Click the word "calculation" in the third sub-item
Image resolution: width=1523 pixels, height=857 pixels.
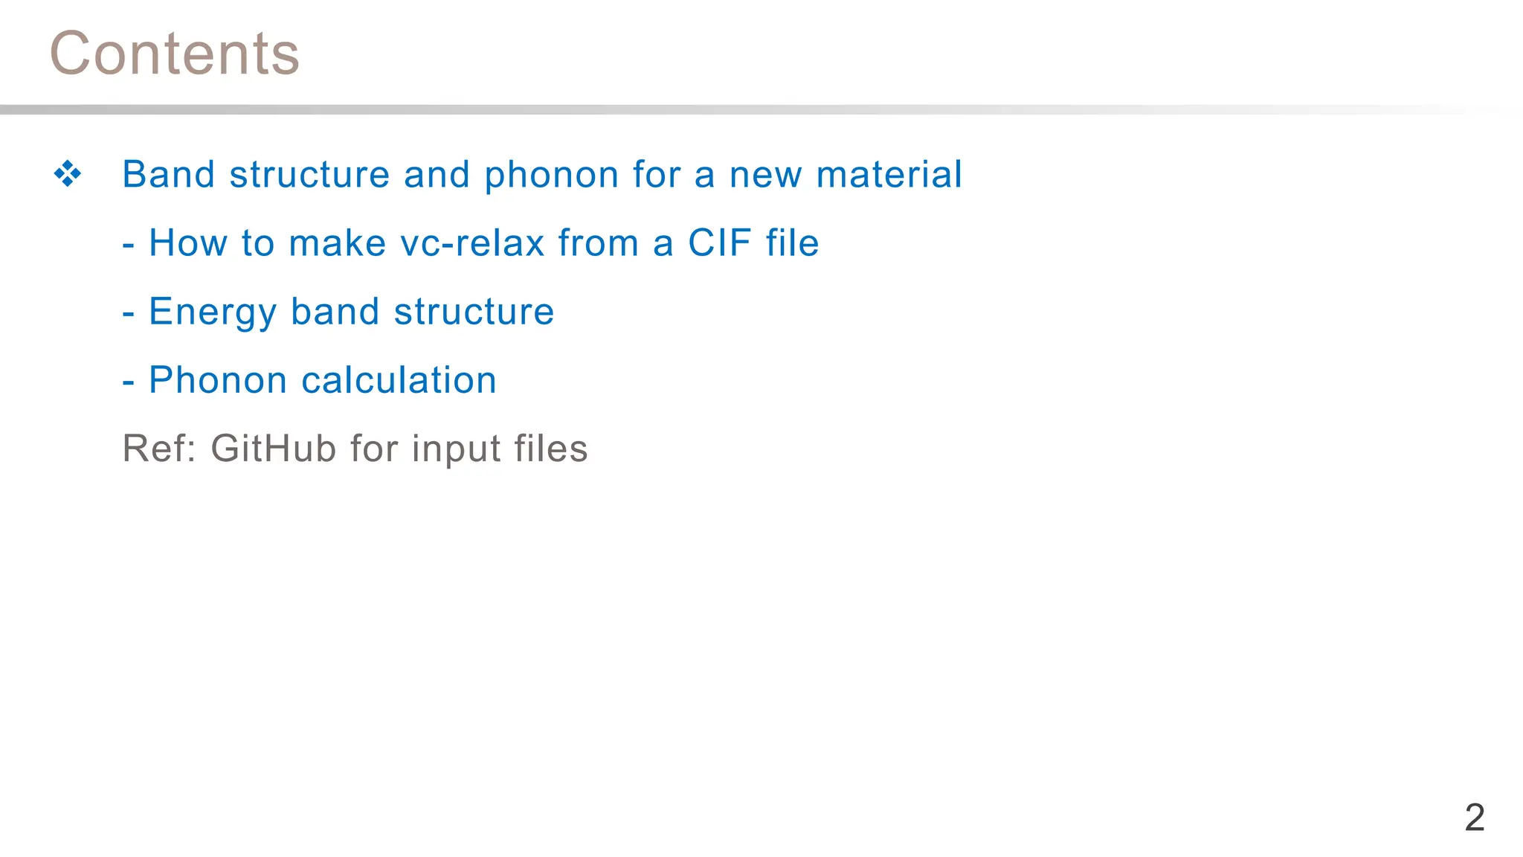coord(399,380)
